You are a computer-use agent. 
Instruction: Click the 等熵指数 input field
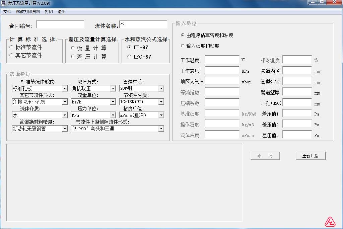click(x=222, y=92)
